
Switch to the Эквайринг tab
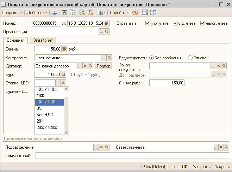tap(43, 40)
